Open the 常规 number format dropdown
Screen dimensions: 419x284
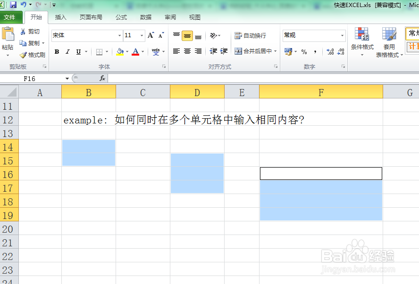tap(342, 35)
